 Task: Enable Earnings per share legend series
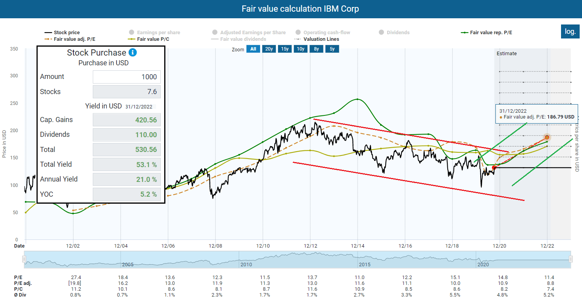(155, 33)
